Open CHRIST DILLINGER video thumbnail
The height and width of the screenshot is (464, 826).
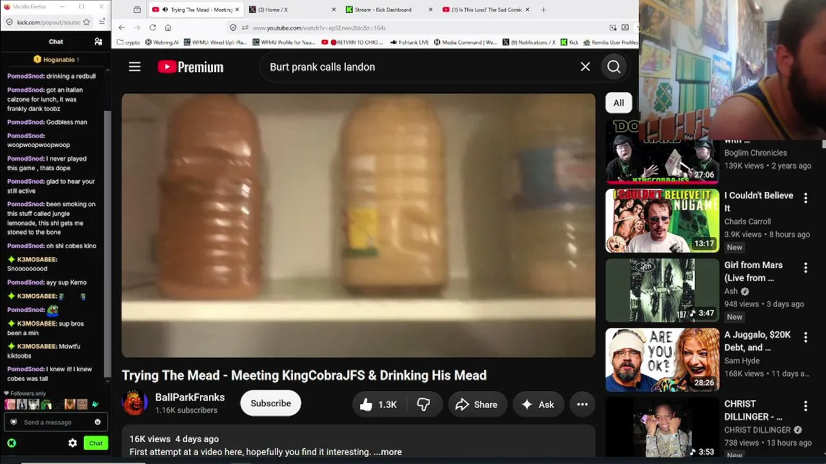click(662, 428)
